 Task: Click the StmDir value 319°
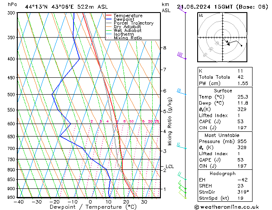(x=243, y=192)
